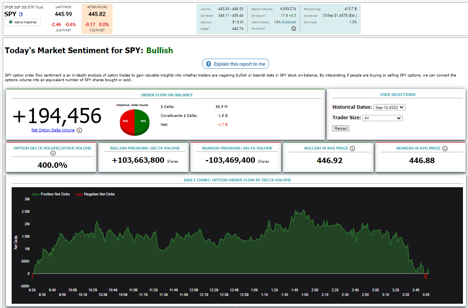
Task: Click last price value 445.99
Action: point(63,14)
